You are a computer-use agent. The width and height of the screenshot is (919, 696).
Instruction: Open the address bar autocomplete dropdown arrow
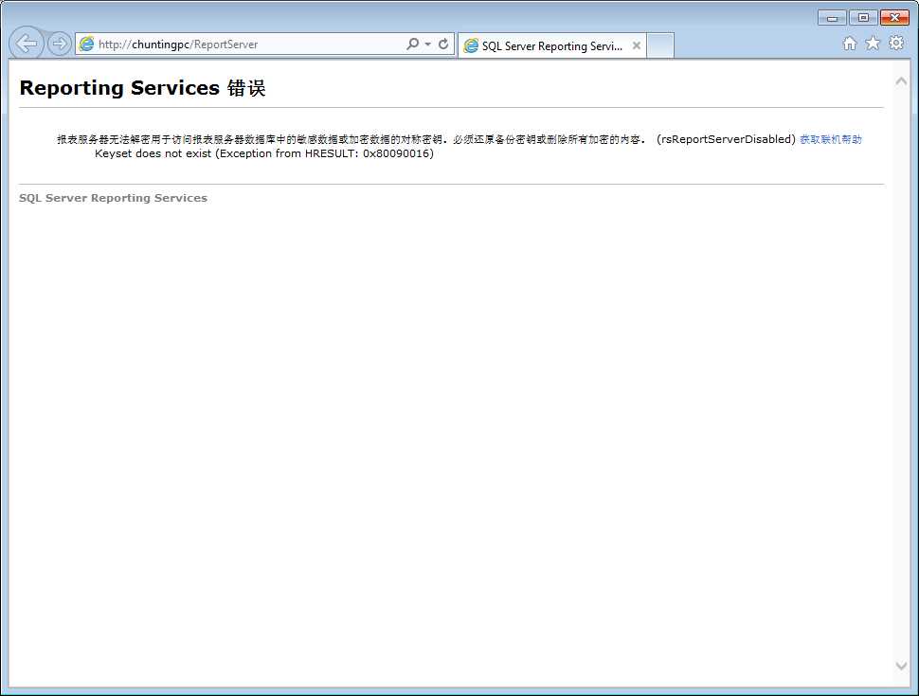pyautogui.click(x=428, y=44)
